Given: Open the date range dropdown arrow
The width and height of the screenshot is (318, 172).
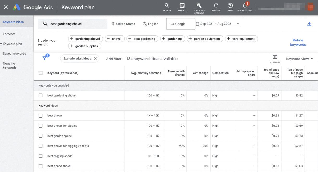Looking at the screenshot, I should (x=238, y=24).
